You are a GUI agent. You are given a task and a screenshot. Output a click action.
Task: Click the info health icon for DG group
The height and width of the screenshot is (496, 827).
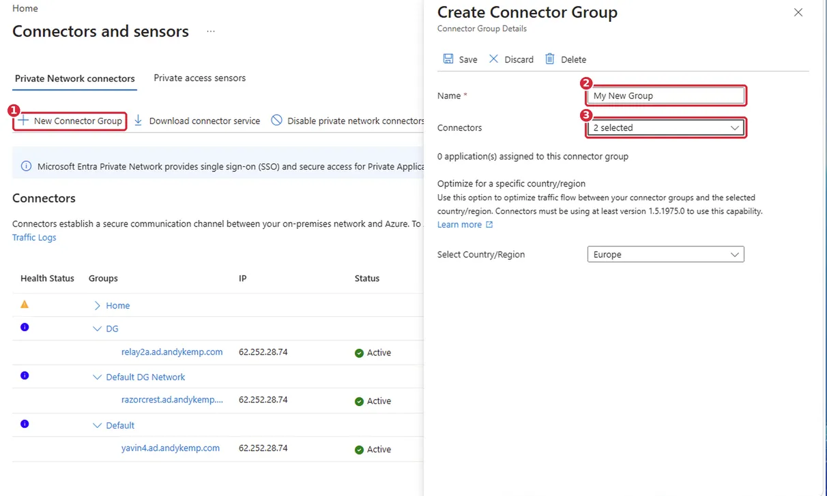[25, 327]
